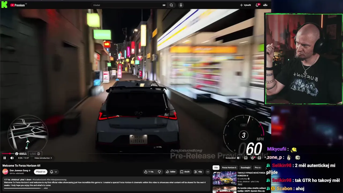Open the notification bell dropdown next to Připojit se
This screenshot has height=193, width=343.
(53, 172)
